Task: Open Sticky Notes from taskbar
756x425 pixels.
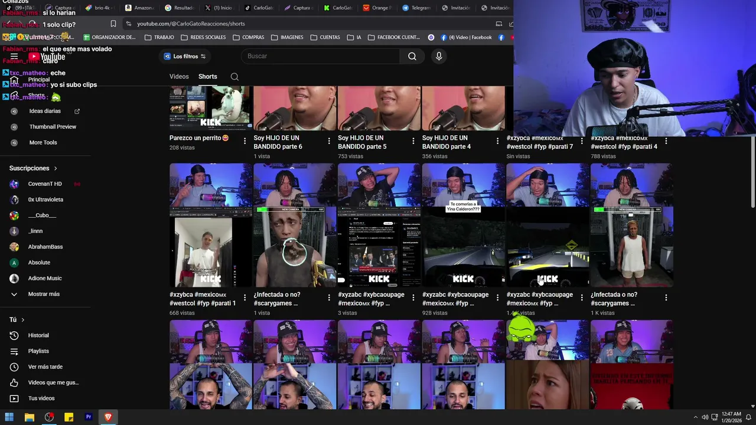Action: [69, 417]
